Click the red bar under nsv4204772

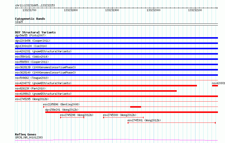[x=106, y=86]
